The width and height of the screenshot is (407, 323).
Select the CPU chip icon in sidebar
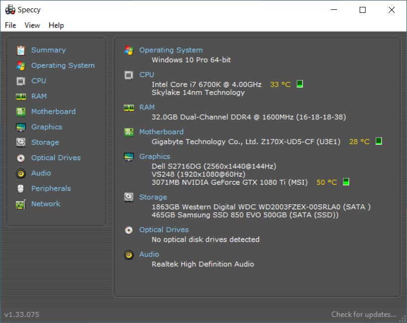coord(21,81)
